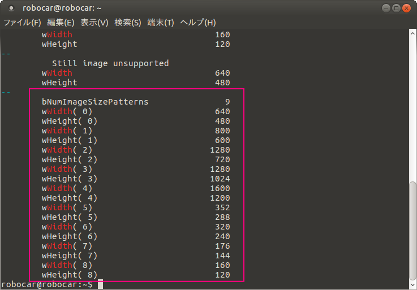Image resolution: width=417 pixels, height=290 pixels.
Task: Click the value 800 for wWidth( 1)
Action: coord(222,131)
